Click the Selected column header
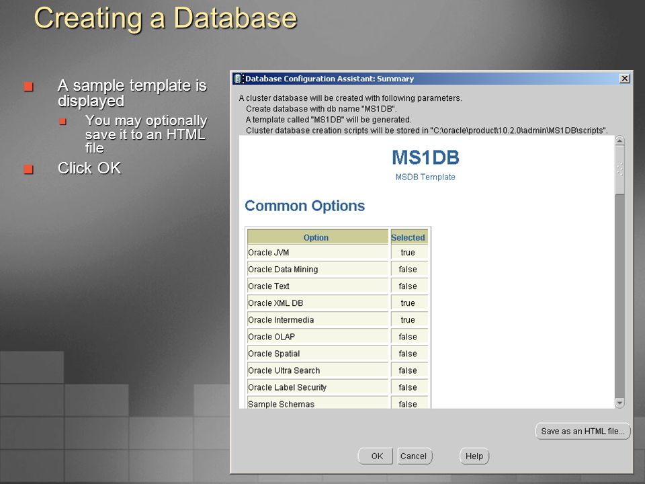Screen dimensions: 645x484 pyautogui.click(x=408, y=237)
